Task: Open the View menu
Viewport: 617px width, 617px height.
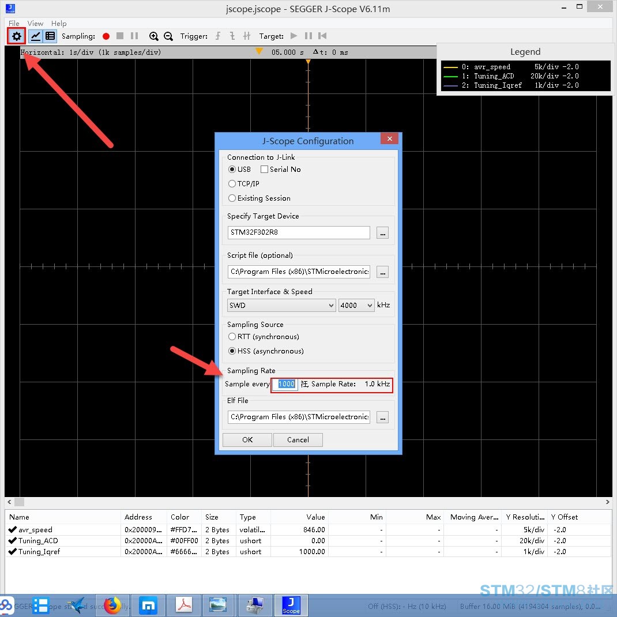Action: [35, 23]
